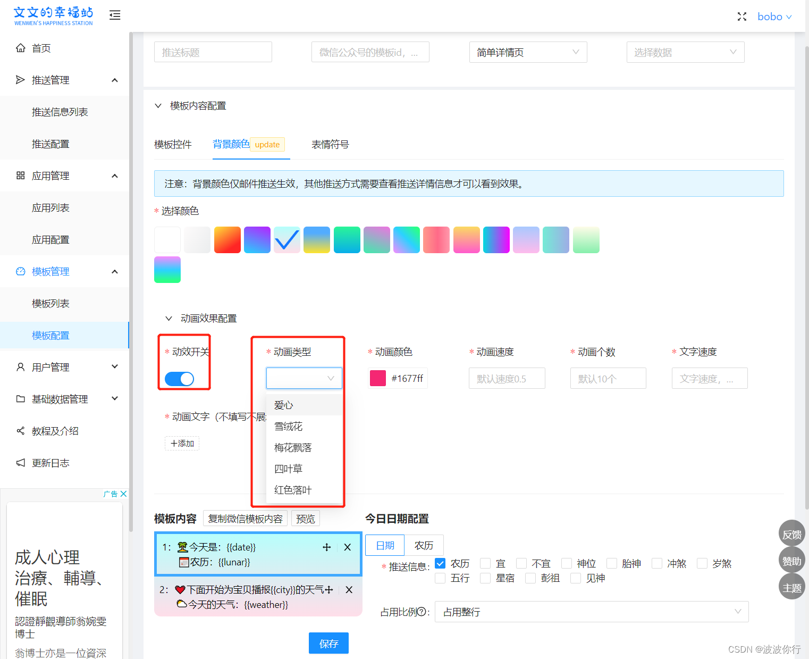Image resolution: width=809 pixels, height=659 pixels.
Task: Expand the 用户管理 menu chevron
Action: pyautogui.click(x=115, y=366)
